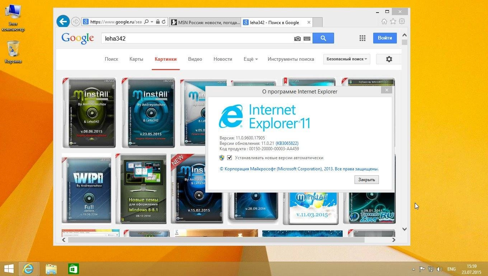The height and width of the screenshot is (276, 488).
Task: Open the MInstAll v.11.03.2015 thumbnail
Action: (x=310, y=208)
